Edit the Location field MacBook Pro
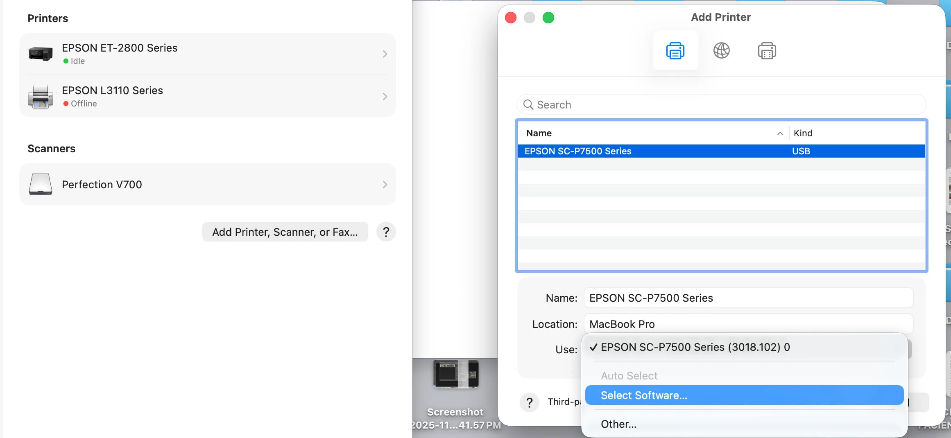This screenshot has width=951, height=438. [x=748, y=324]
